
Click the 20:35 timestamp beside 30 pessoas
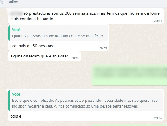103,48
